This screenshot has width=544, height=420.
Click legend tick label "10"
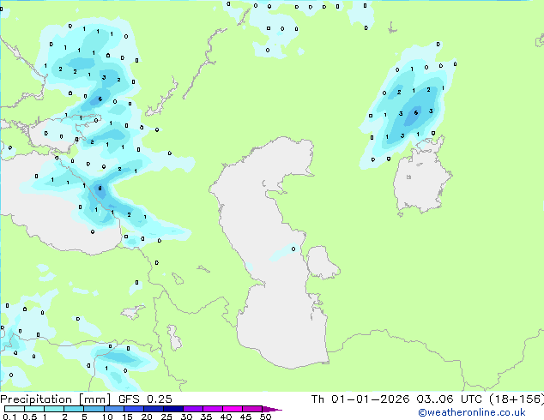click(107, 417)
